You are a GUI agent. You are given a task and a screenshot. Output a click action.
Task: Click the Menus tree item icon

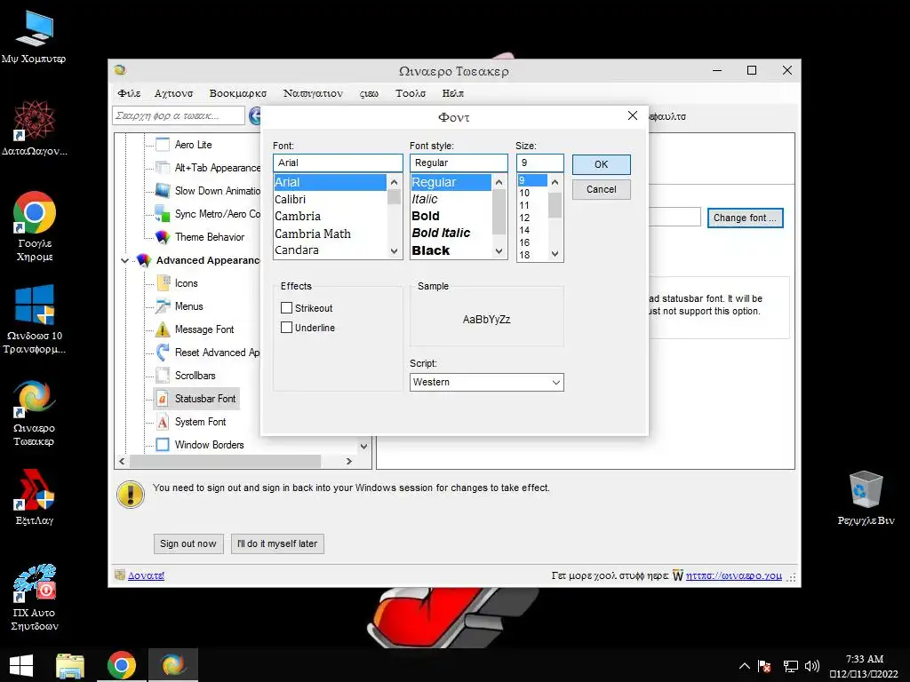click(164, 306)
